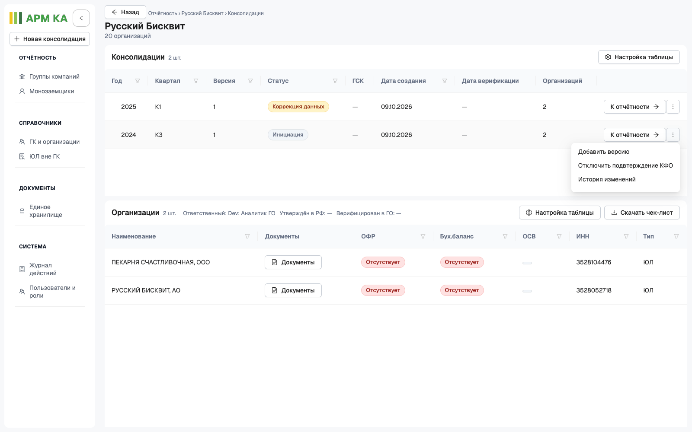Open the three-dot menu for the 2025 row
The image size is (692, 432).
point(673,107)
